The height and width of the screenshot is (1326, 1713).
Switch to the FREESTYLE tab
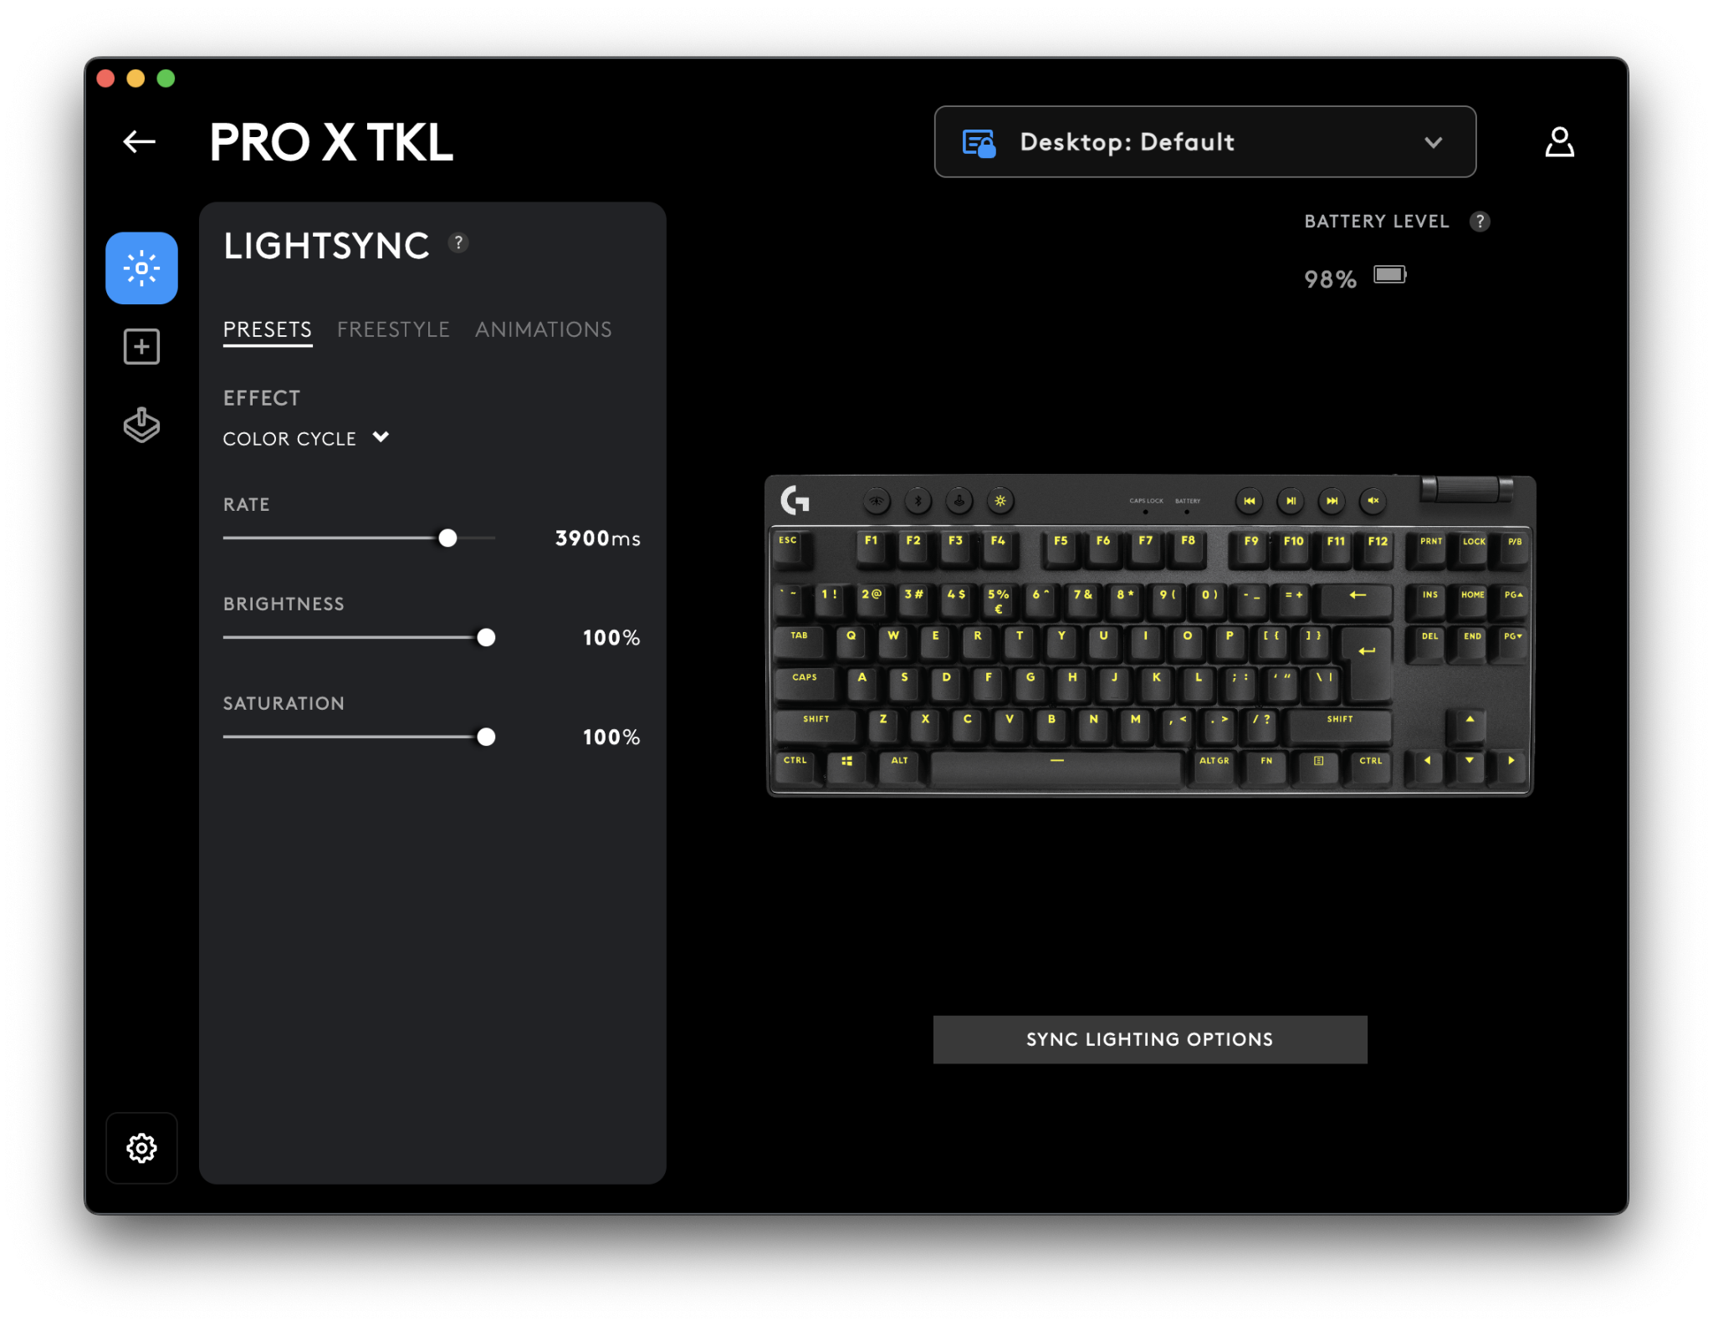[393, 329]
